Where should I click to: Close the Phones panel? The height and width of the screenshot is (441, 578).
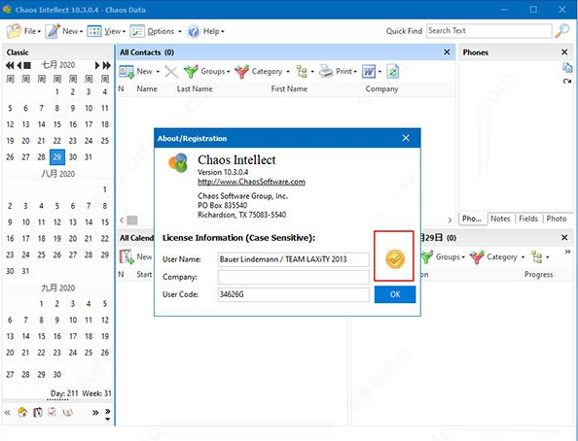(564, 52)
